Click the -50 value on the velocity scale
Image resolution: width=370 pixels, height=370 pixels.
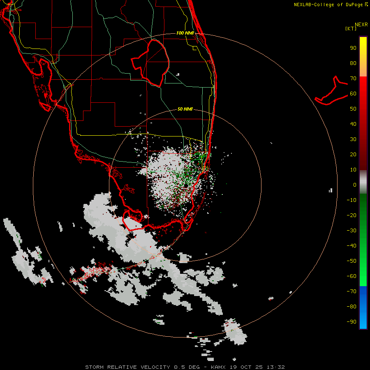pyautogui.click(x=351, y=261)
